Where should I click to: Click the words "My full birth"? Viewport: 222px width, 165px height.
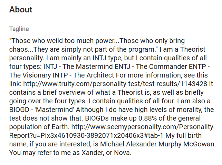183,135
